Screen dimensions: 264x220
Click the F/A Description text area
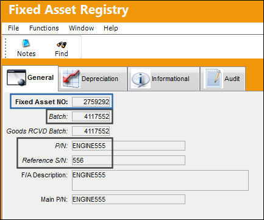click(160, 180)
